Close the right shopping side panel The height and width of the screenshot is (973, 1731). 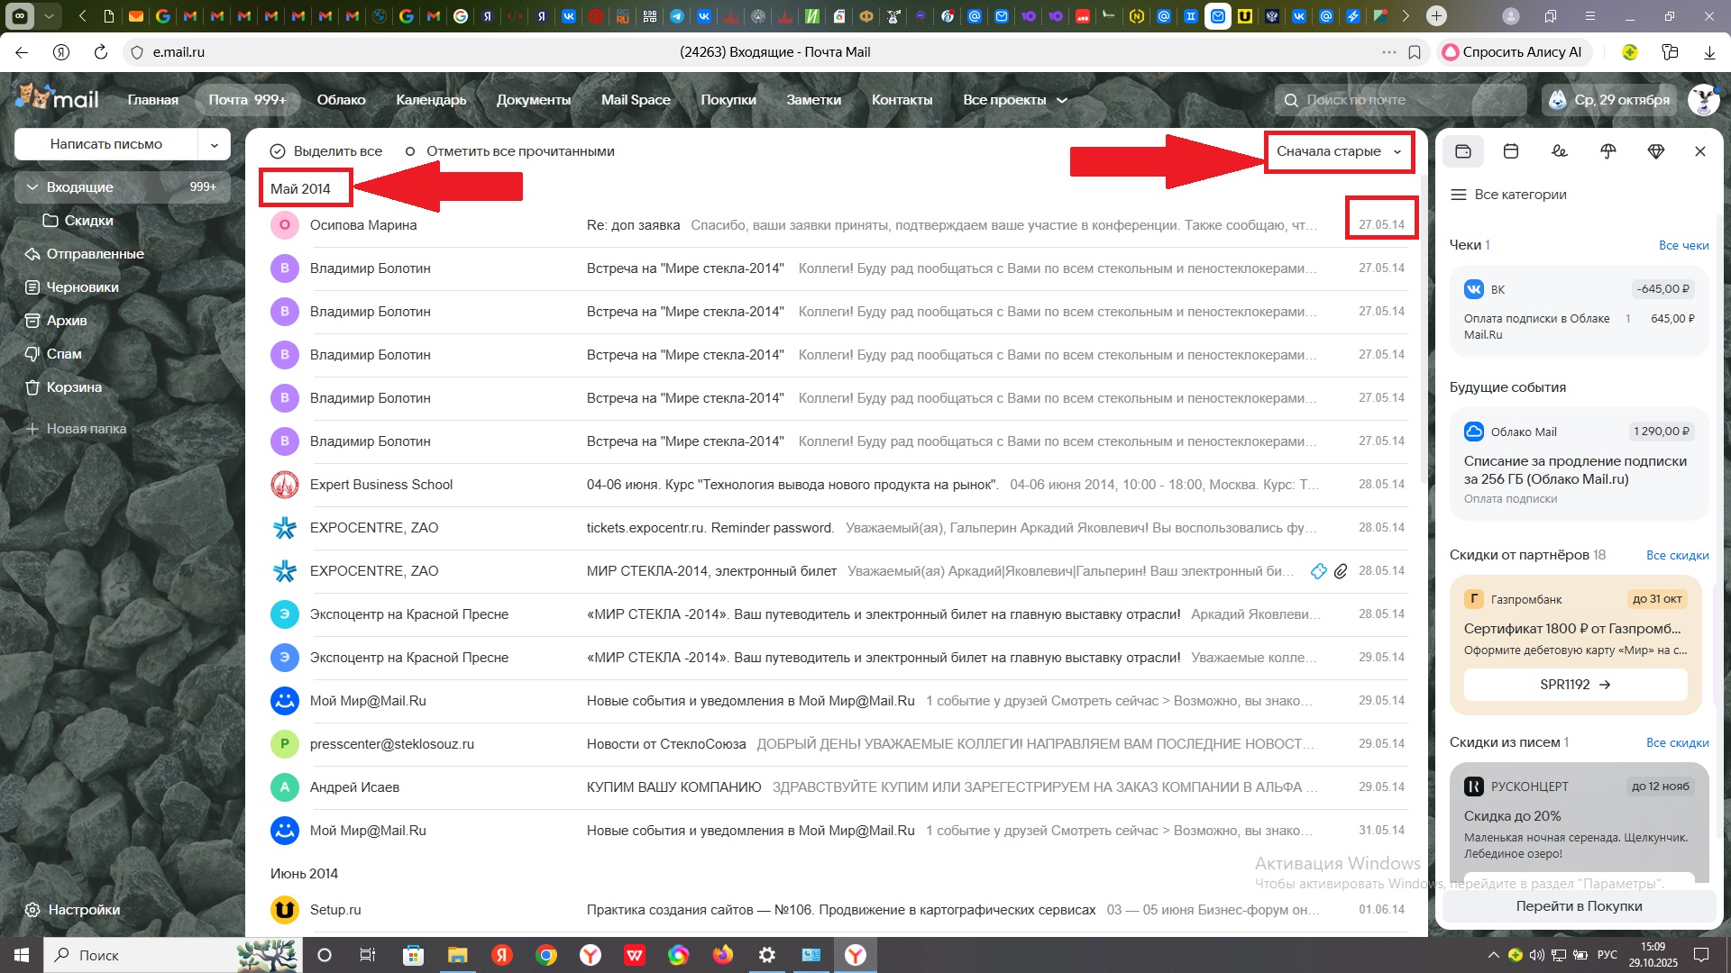pyautogui.click(x=1700, y=151)
